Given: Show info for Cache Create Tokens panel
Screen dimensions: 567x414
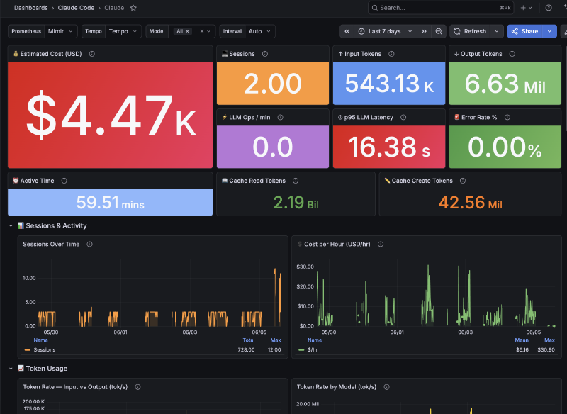Looking at the screenshot, I should point(463,181).
